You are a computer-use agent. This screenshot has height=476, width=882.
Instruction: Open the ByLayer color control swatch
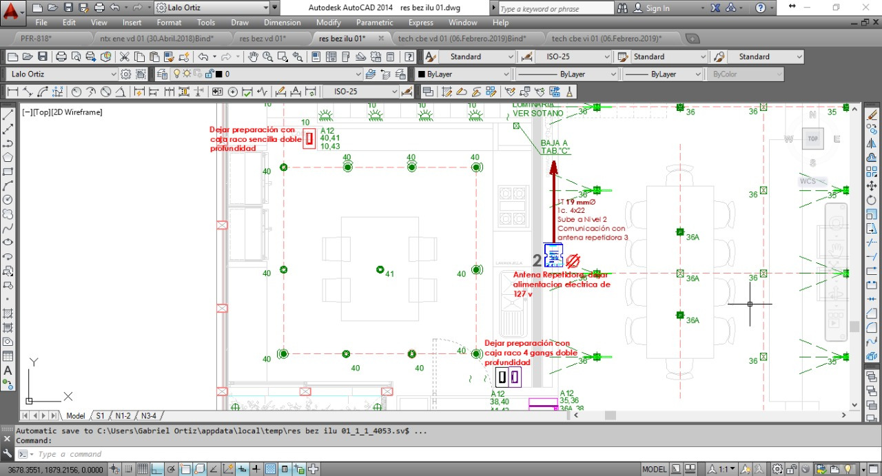coord(464,74)
